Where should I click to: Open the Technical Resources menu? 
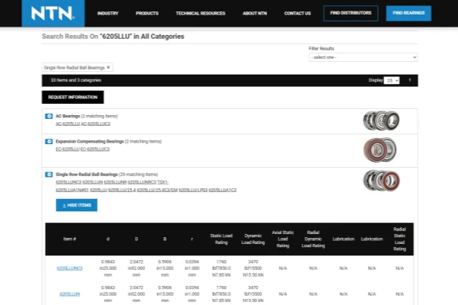(x=200, y=13)
